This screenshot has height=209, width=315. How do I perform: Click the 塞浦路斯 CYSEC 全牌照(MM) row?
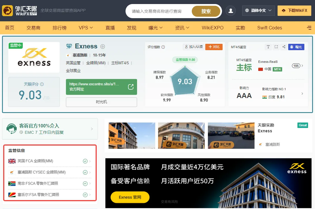click(x=50, y=172)
